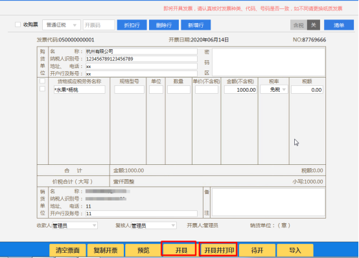The image size is (359, 258).
Task: Click the seller 地址、电话 value 11
Action: point(89,206)
